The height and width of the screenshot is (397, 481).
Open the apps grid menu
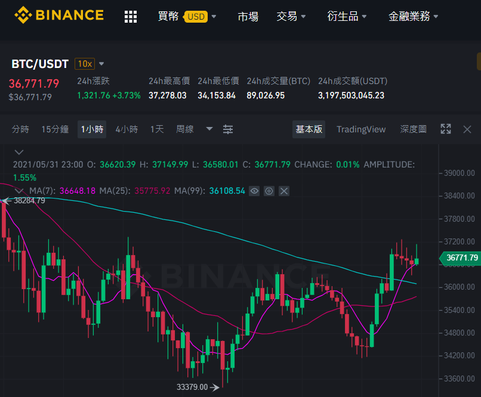[131, 17]
